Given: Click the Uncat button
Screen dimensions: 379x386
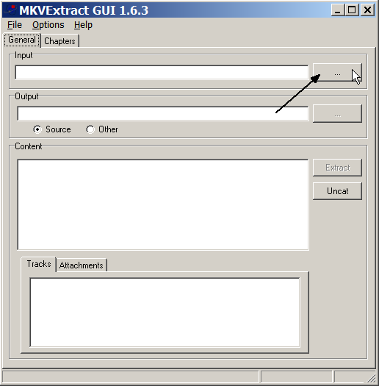Looking at the screenshot, I should [337, 191].
